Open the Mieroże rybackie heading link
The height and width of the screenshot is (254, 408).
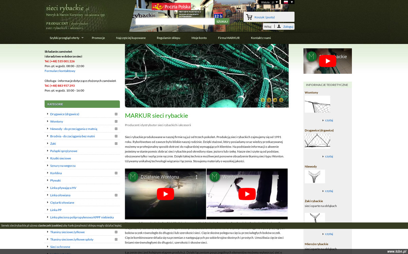(317, 244)
